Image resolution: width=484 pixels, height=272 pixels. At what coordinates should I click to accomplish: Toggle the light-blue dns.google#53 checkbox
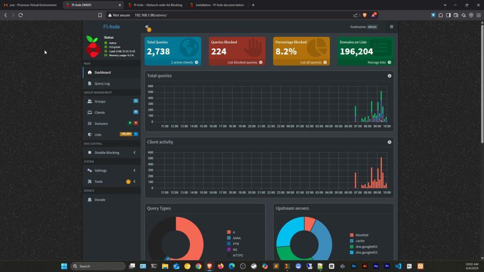(x=352, y=253)
